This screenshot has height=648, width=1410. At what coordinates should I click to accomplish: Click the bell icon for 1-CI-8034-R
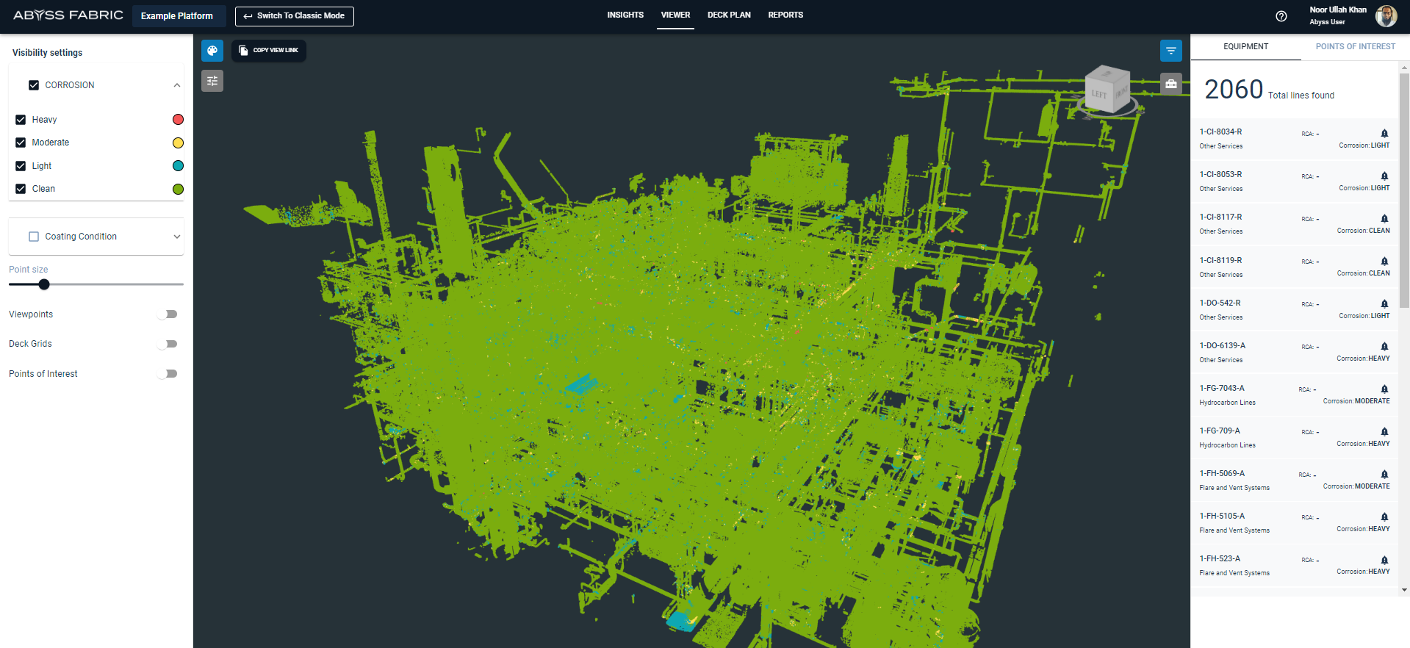1384,134
